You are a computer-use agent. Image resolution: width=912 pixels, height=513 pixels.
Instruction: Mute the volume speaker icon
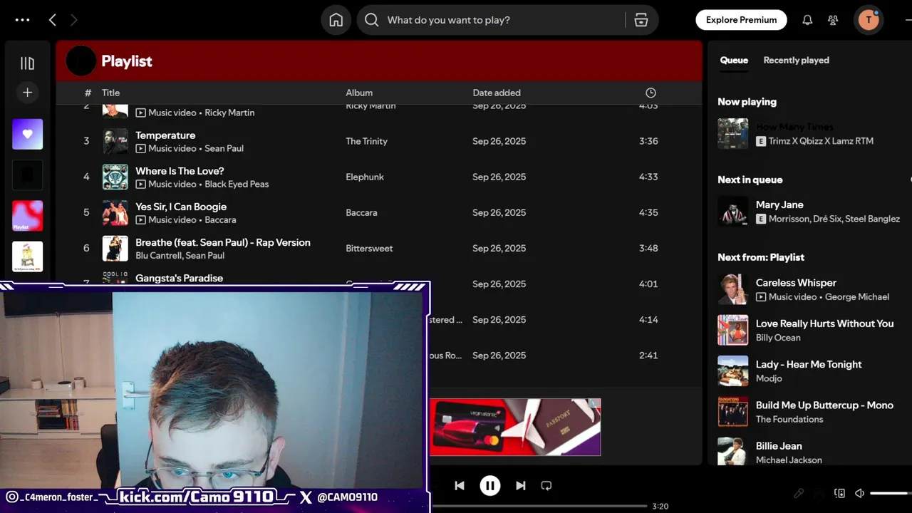pyautogui.click(x=859, y=493)
